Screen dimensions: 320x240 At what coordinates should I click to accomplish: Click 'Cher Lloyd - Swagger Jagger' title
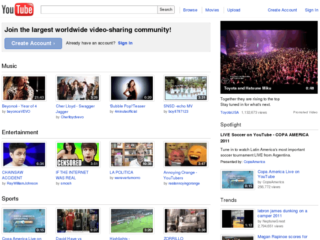(75, 109)
